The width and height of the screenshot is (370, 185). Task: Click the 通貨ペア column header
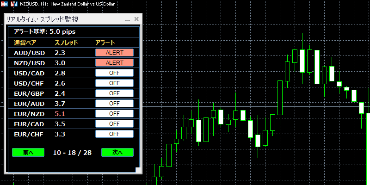(x=25, y=43)
